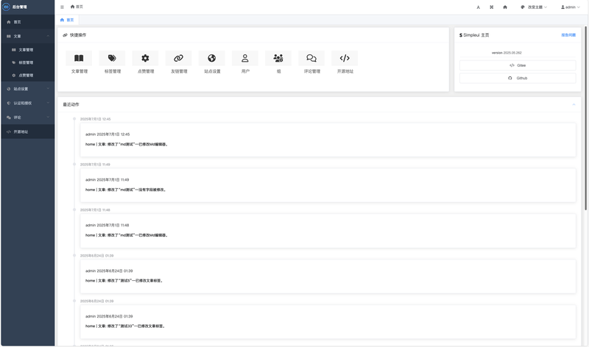The image size is (589, 347).
Task: Click the 快捷操作 heading
Action: (x=74, y=35)
